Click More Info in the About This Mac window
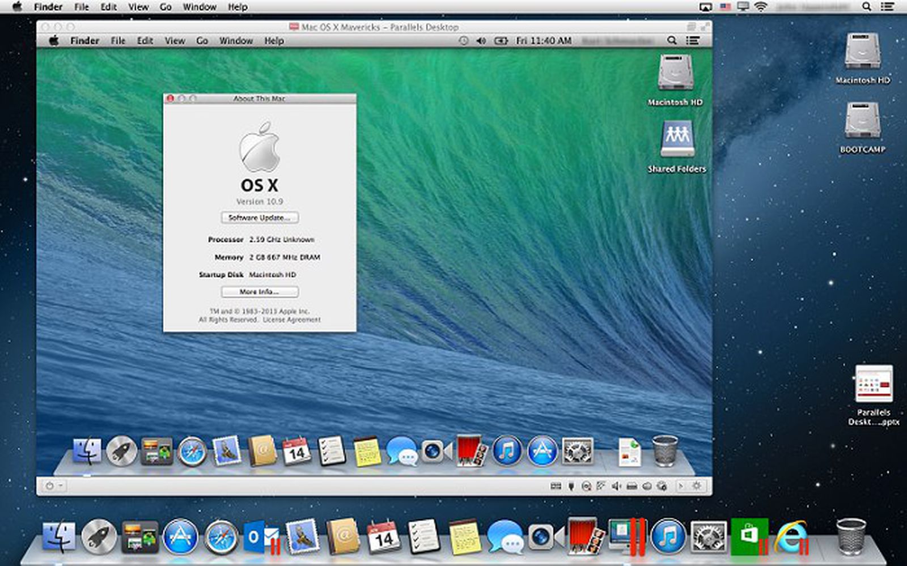Image resolution: width=907 pixels, height=566 pixels. (260, 292)
